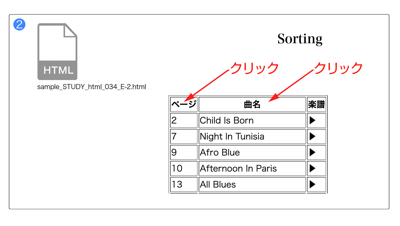Click the blue number 2 badge
Screen dimensions: 400x226
pos(19,25)
